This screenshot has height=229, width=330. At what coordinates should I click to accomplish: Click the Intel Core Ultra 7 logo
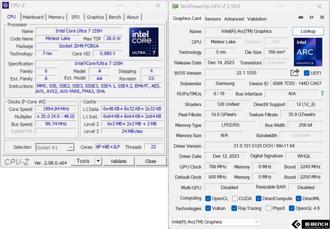143,42
